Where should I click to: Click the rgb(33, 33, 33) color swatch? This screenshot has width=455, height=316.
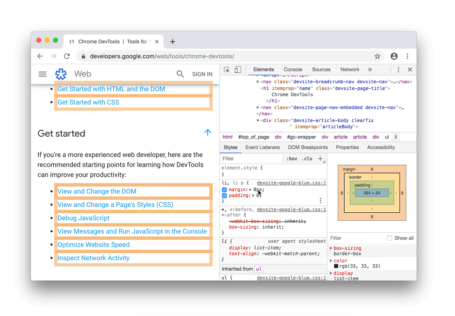pos(336,266)
